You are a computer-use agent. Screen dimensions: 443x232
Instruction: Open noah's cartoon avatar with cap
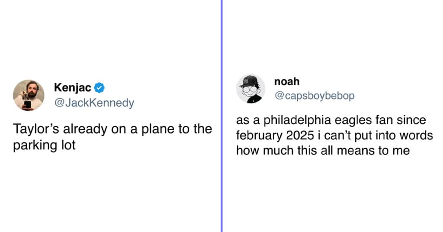(x=250, y=89)
